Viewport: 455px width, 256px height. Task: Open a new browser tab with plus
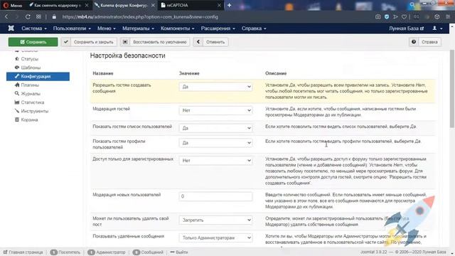tap(229, 5)
